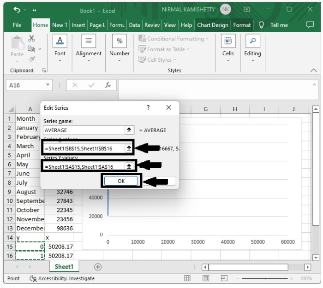323x288 pixels.
Task: Click the Select All corner triangle
Action: click(11, 109)
